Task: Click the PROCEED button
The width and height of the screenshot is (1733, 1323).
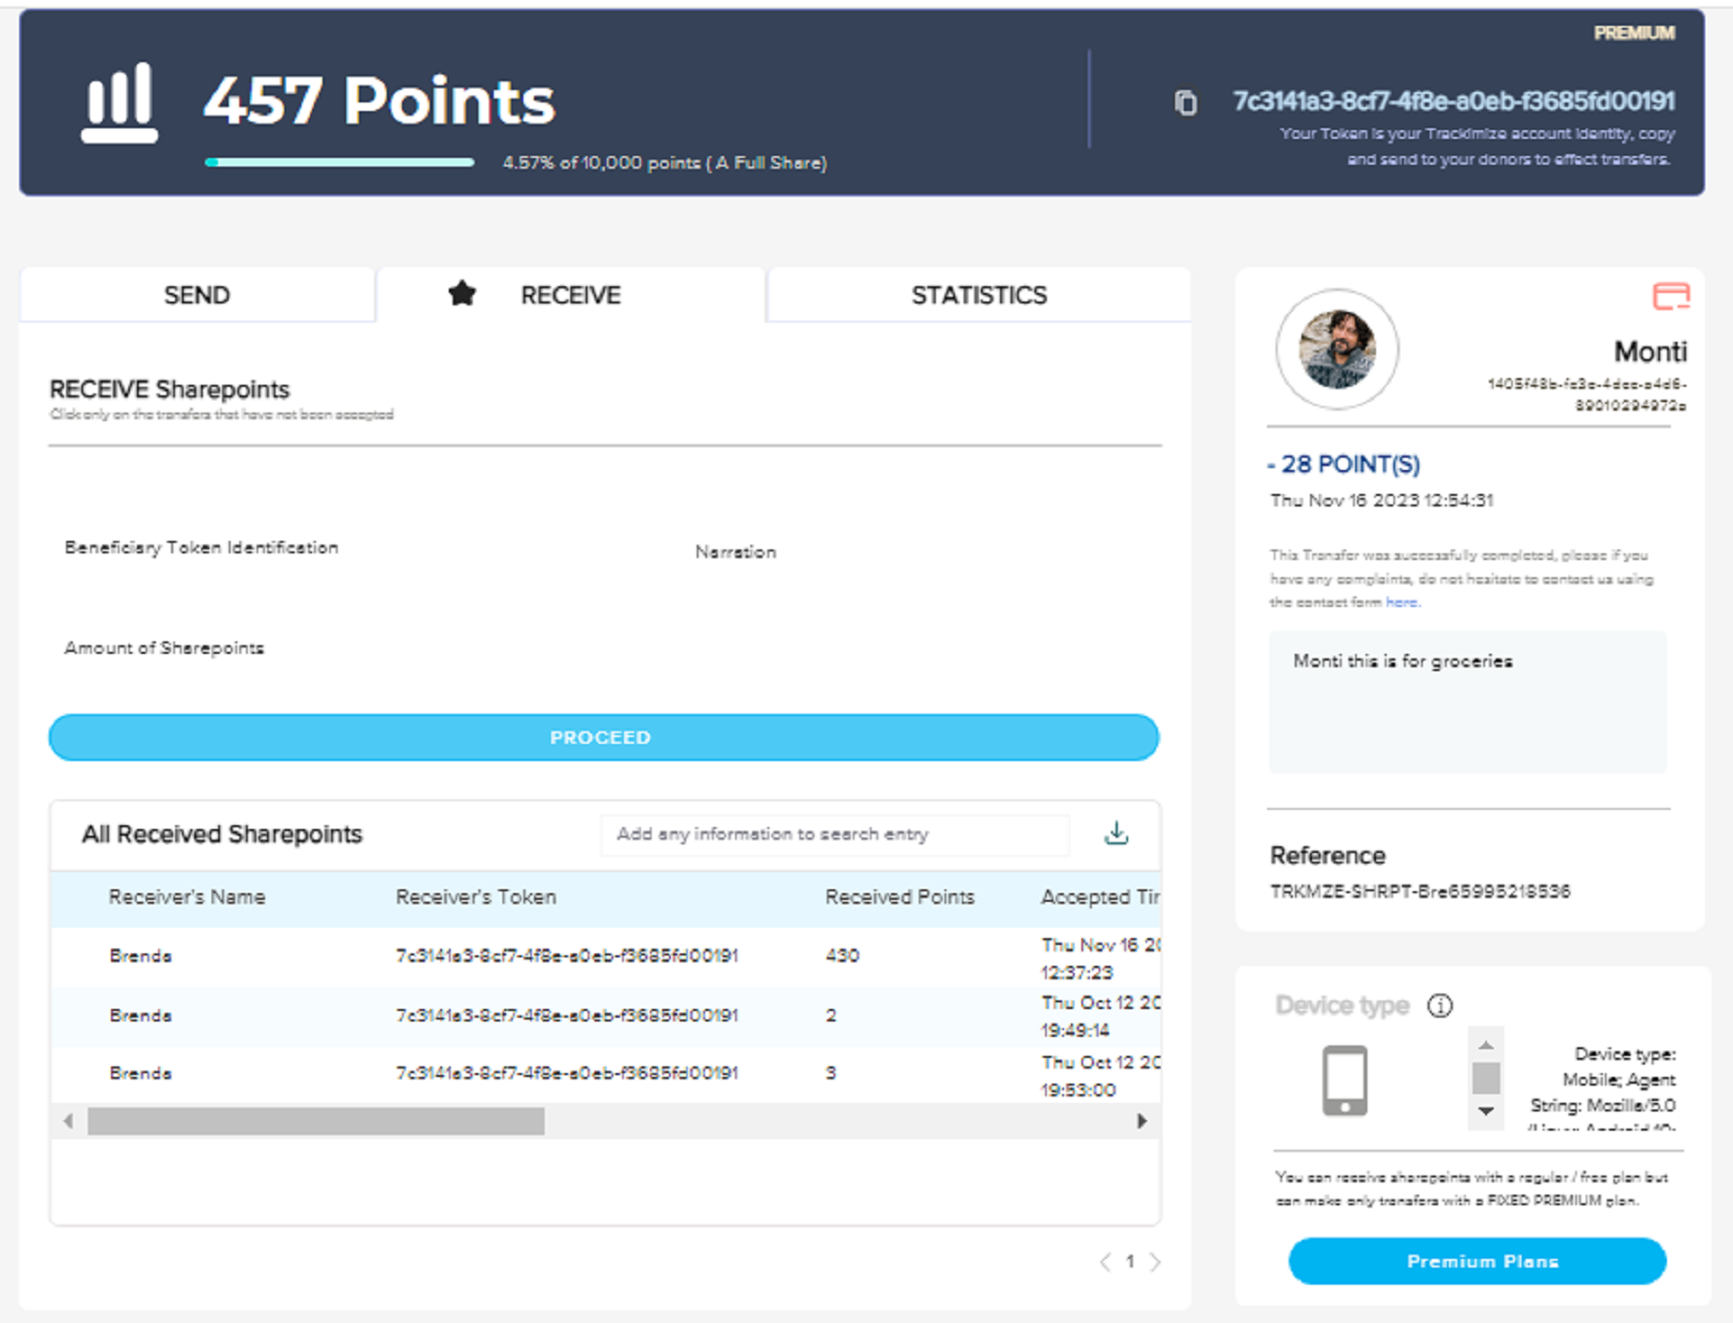Action: pos(604,737)
